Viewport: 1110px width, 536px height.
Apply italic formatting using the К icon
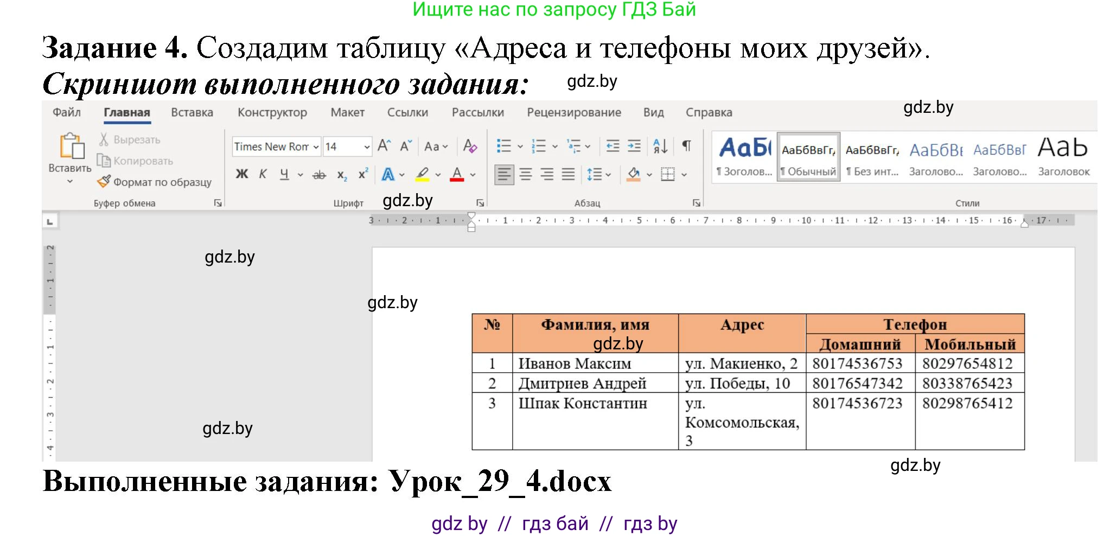click(263, 174)
